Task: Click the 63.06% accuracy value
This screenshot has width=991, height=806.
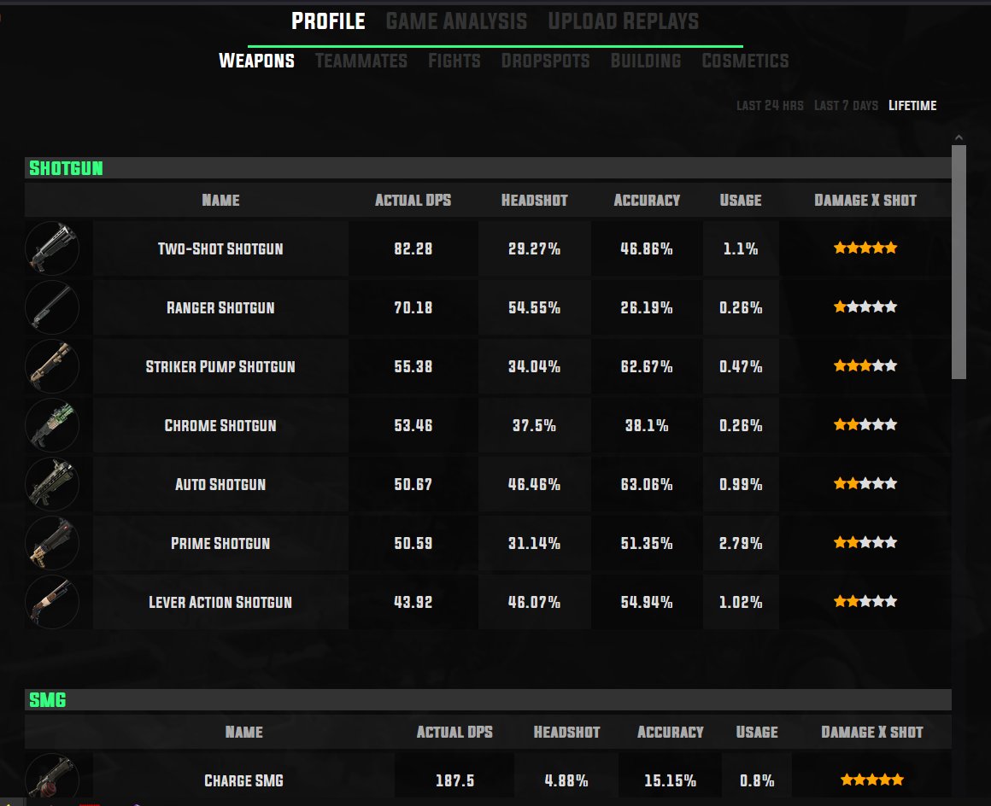Action: (647, 484)
